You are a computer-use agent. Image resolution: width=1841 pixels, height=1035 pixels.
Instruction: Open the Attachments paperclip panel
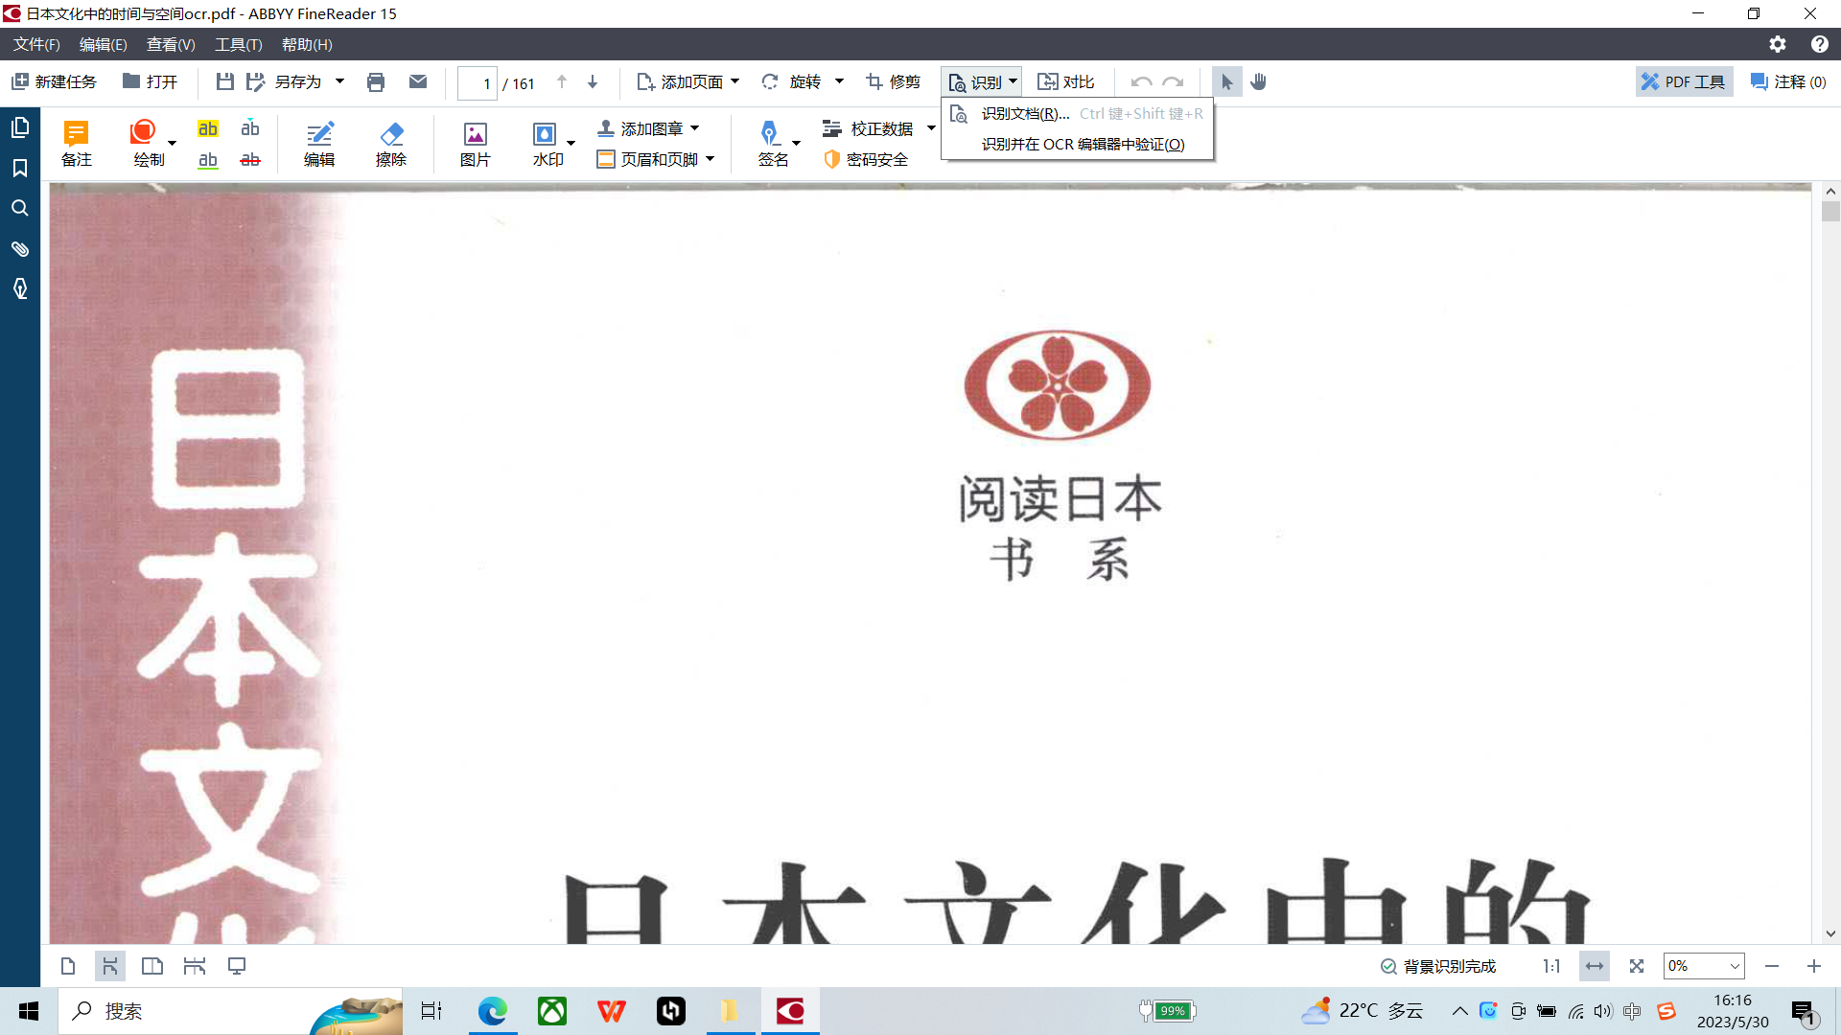click(x=19, y=249)
